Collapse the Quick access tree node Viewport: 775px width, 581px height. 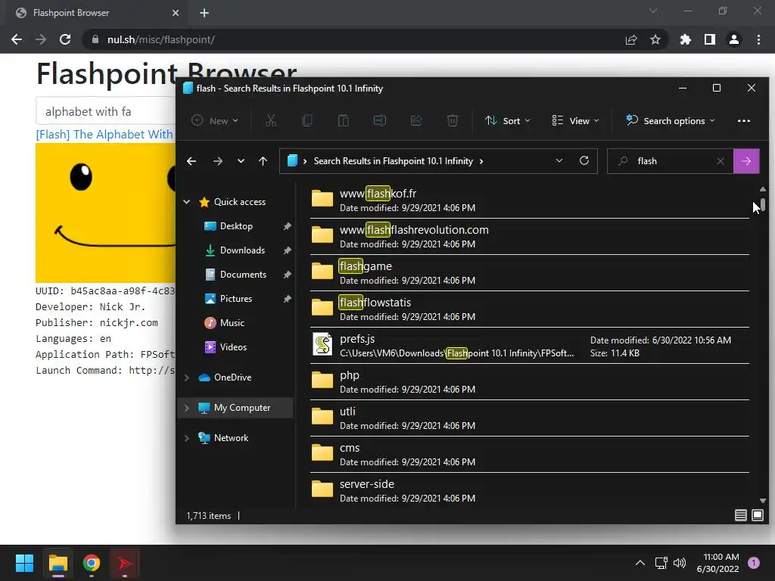click(187, 201)
